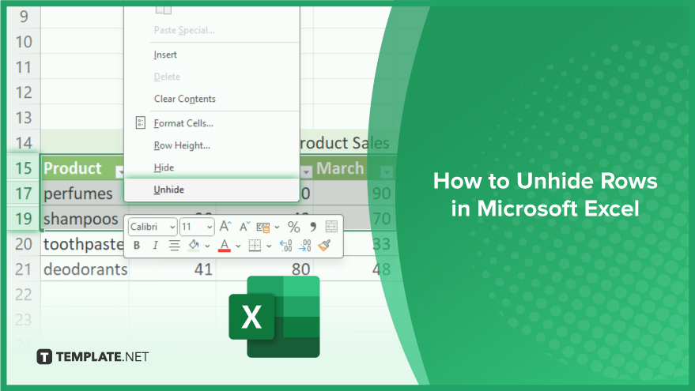The height and width of the screenshot is (391, 695).
Task: Click center alignment icon in mini toolbar
Action: click(x=175, y=246)
